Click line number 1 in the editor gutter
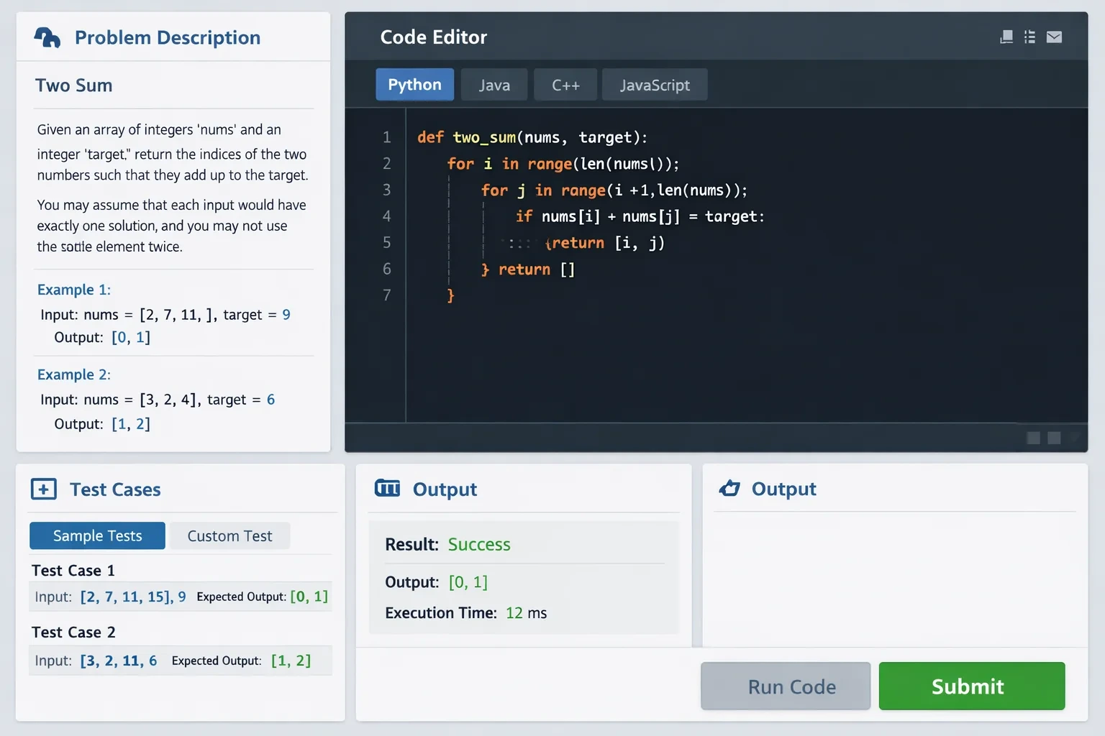1105x736 pixels. click(387, 137)
